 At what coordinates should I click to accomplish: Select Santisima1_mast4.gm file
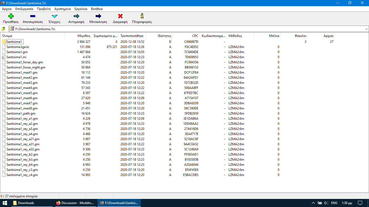click(x=22, y=88)
